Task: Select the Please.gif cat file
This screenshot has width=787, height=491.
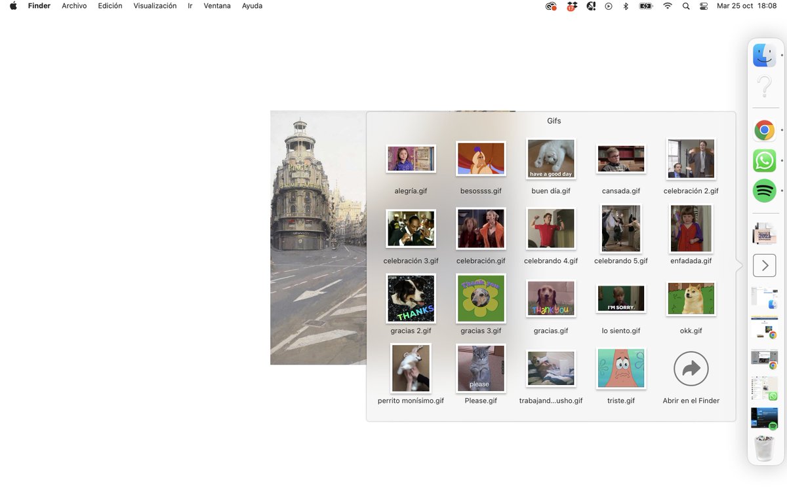Action: coord(481,369)
